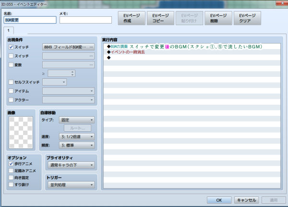Click the event 画像 thumbnail box

(21, 133)
